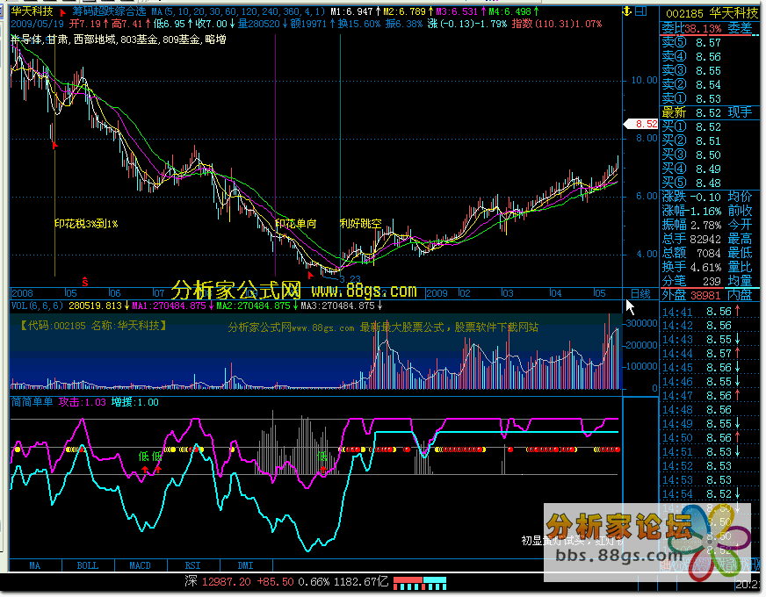Click the 日线 period label
Screen dimensions: 766x597
pos(640,293)
